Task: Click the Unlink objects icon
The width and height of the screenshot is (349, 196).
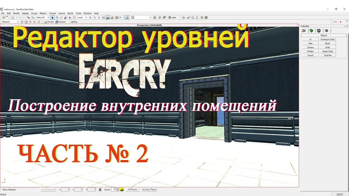Action: click(x=33, y=17)
